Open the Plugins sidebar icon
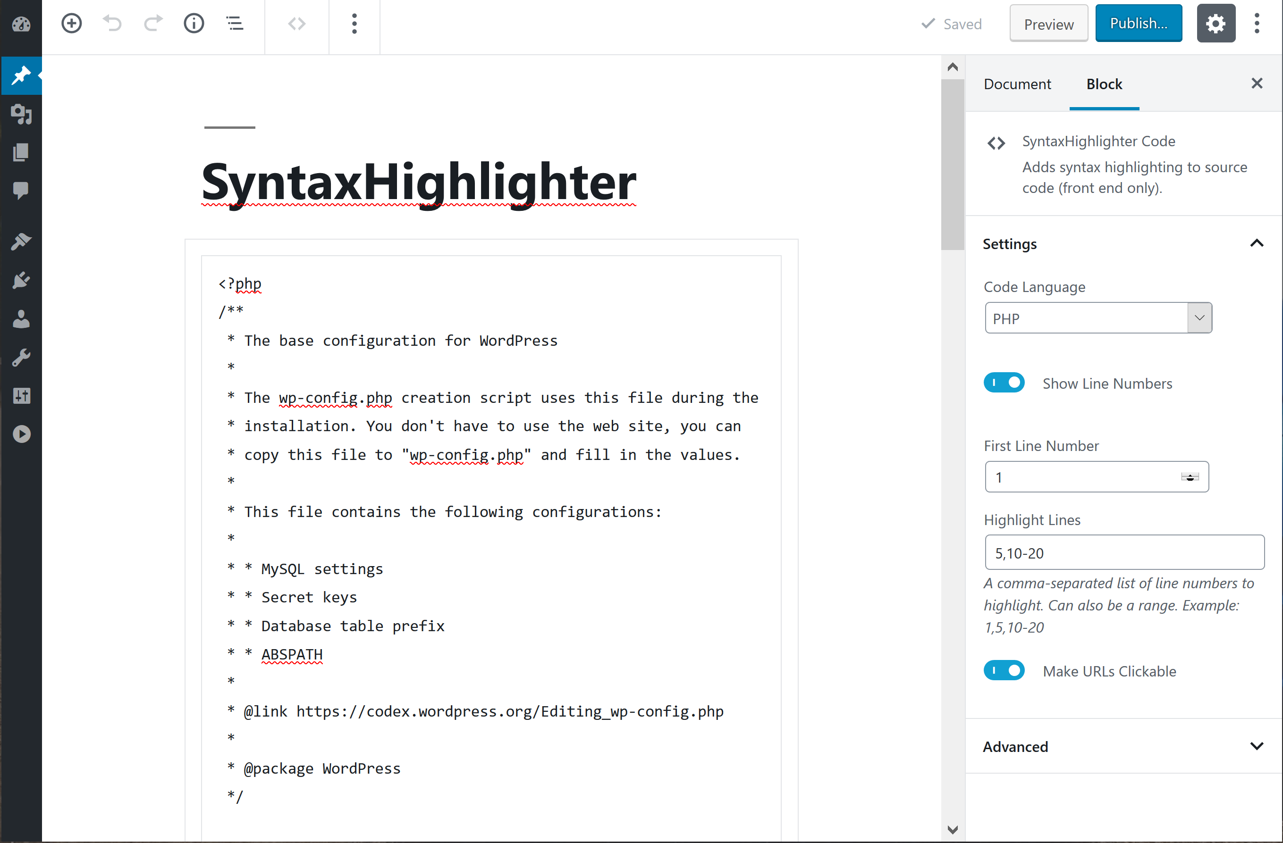Image resolution: width=1283 pixels, height=843 pixels. (x=21, y=280)
